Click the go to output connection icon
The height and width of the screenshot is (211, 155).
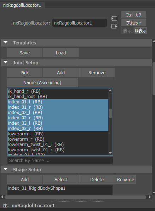114,26
